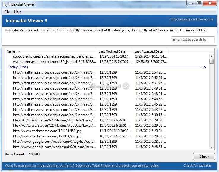Click the index.dat Viewer title bar icon
The width and height of the screenshot is (219, 172).
pos(5,4)
